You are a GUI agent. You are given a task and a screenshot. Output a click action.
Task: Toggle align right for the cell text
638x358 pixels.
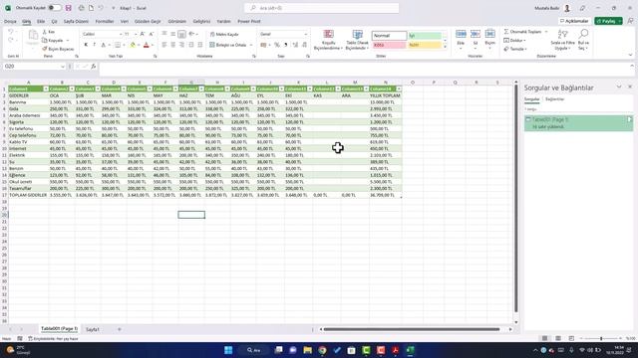pos(181,45)
